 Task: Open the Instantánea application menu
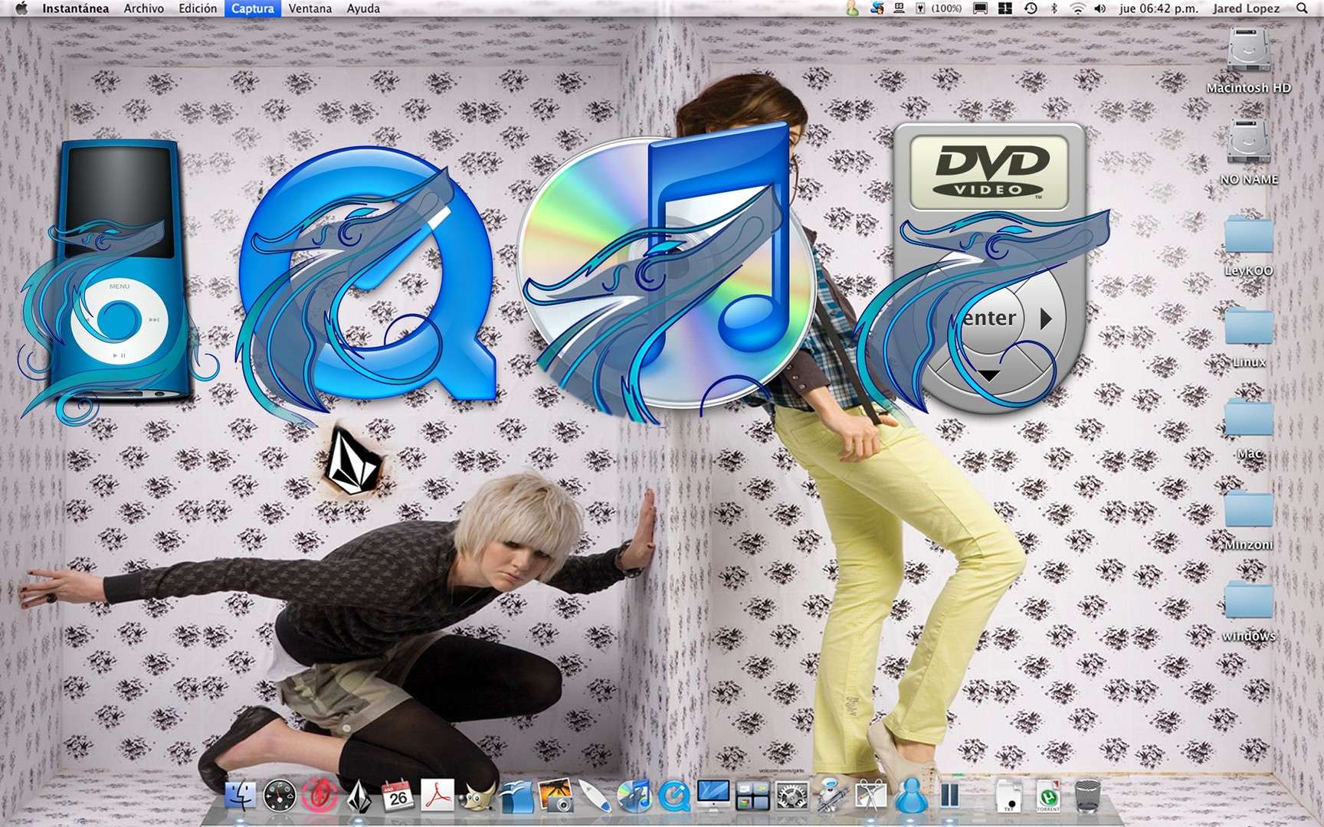[75, 8]
